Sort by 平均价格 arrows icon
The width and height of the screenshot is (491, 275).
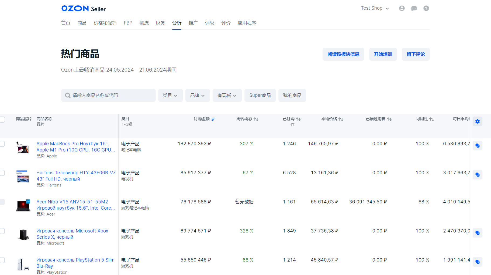click(341, 119)
